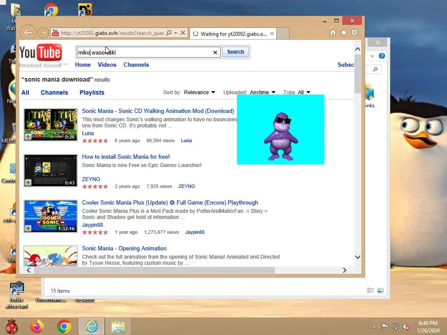Open the Subscriptions link at right

click(346, 65)
